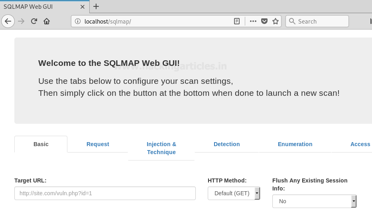372x218 pixels.
Task: Click the browser Search box
Action: (317, 22)
